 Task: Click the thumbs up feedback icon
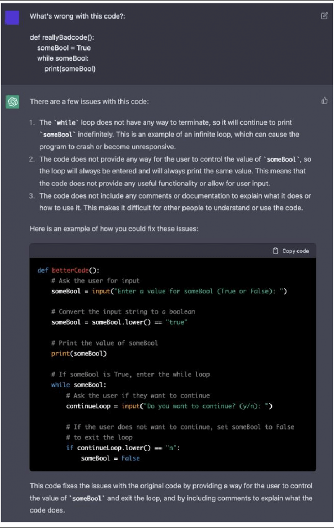coord(324,101)
